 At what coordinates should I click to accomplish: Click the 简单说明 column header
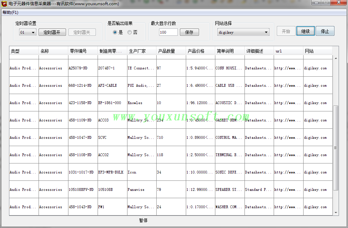[230, 51]
